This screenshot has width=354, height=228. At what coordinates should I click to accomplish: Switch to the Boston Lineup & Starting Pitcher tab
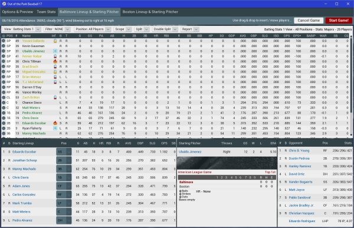point(150,12)
